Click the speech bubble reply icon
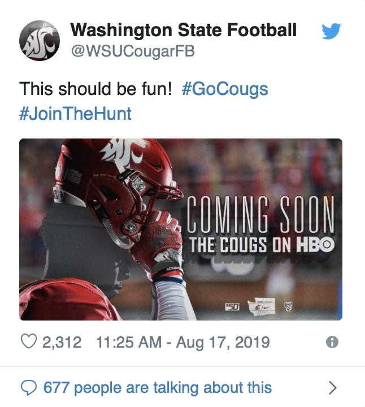The width and height of the screenshot is (365, 407). point(28,387)
